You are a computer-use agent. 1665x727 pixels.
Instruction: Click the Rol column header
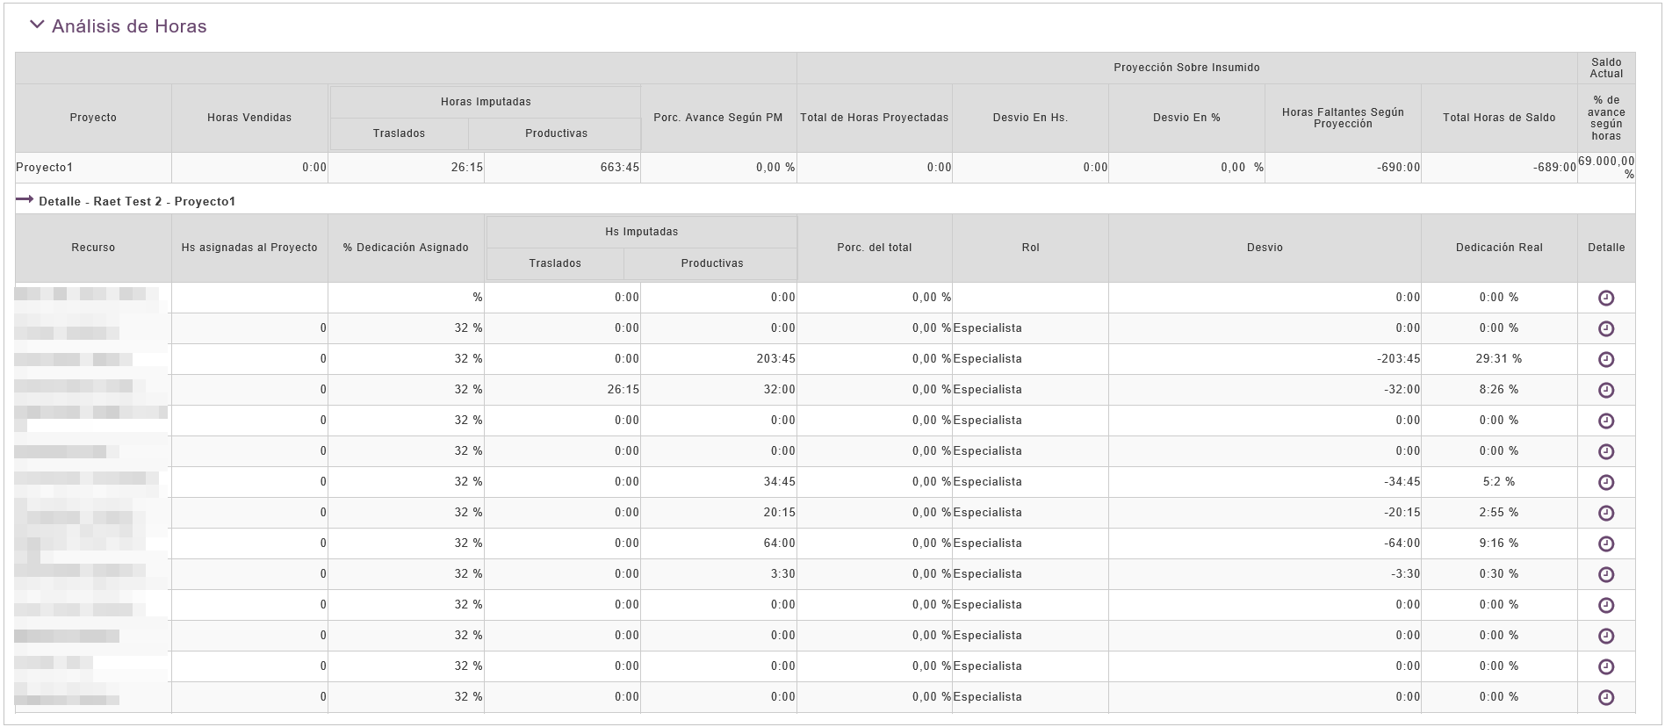[x=1030, y=248]
